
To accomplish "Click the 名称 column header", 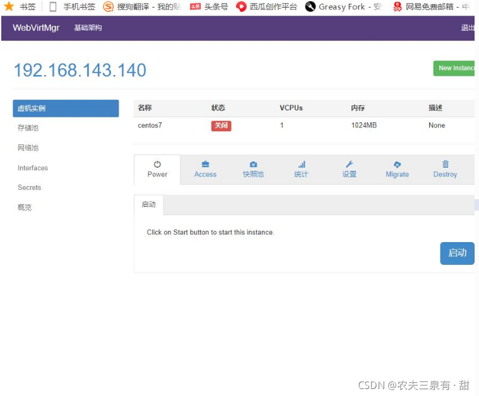I will pos(145,108).
